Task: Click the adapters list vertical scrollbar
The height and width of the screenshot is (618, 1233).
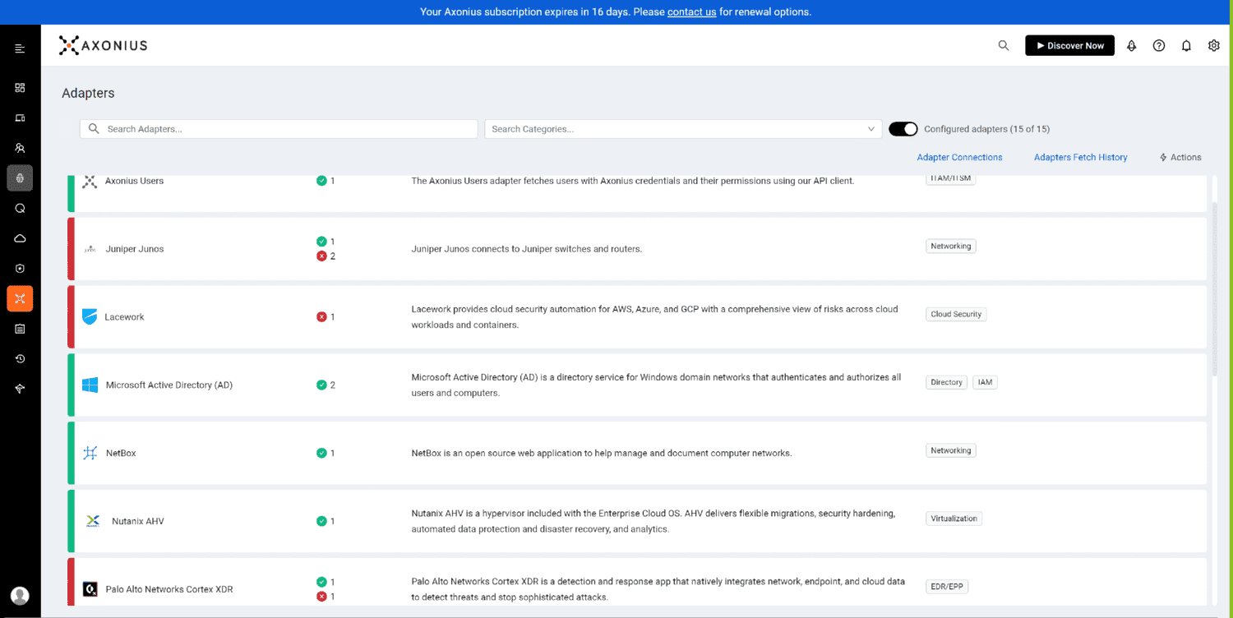Action: pos(1216,288)
